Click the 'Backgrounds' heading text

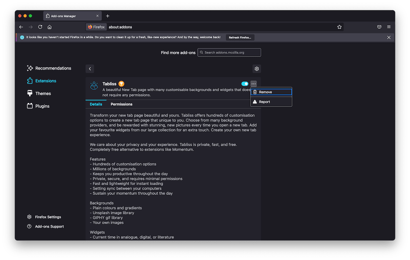(x=101, y=203)
